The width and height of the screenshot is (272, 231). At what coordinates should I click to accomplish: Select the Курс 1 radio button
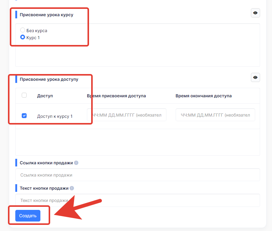[x=23, y=37]
